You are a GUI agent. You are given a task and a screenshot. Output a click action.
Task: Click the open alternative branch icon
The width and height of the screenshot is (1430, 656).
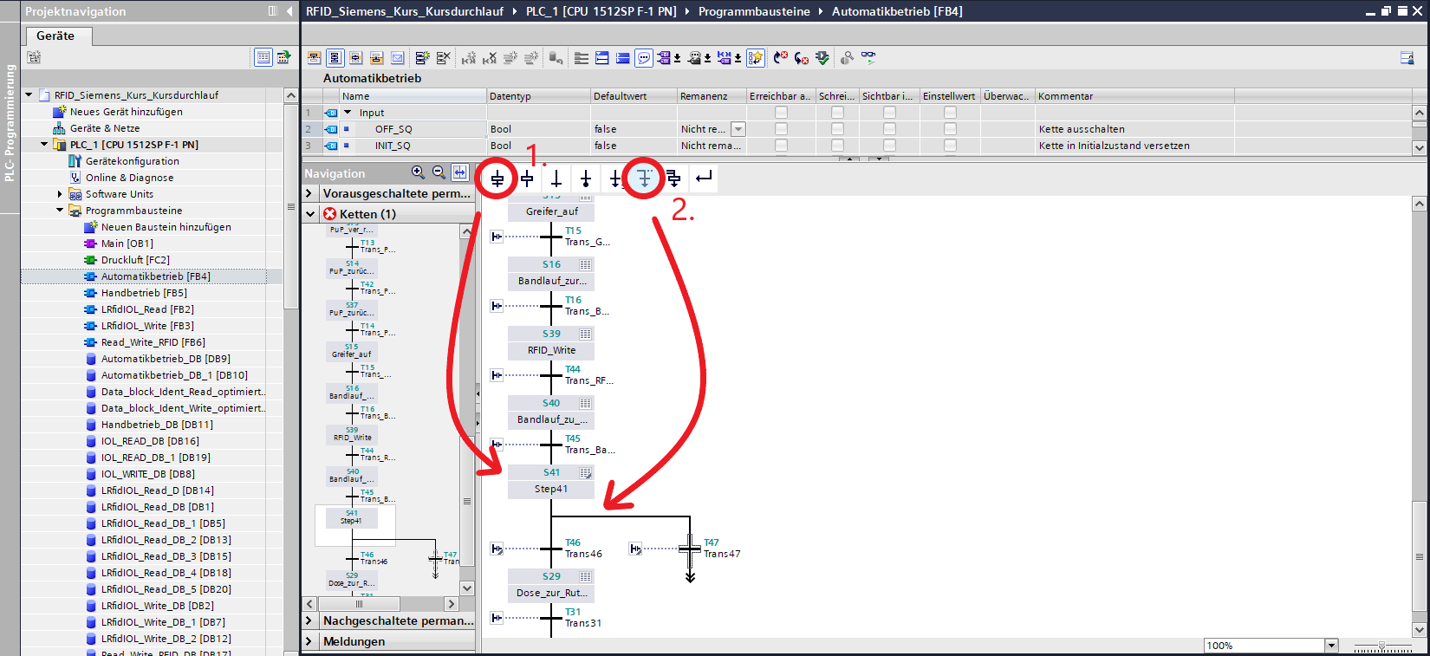(x=644, y=179)
